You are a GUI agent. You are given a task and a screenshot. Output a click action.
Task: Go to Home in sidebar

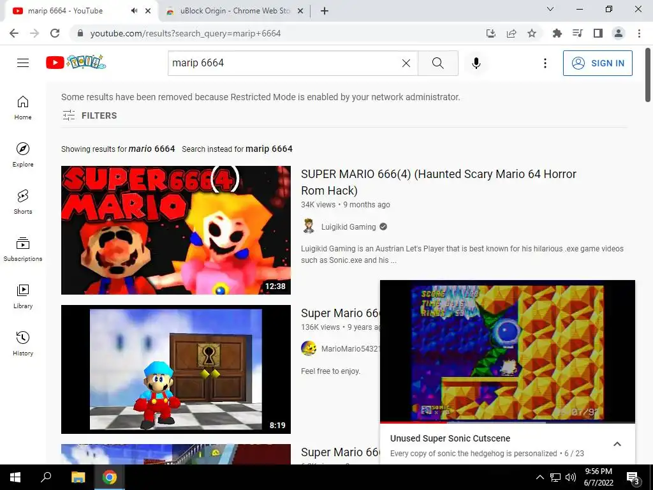[x=23, y=107]
